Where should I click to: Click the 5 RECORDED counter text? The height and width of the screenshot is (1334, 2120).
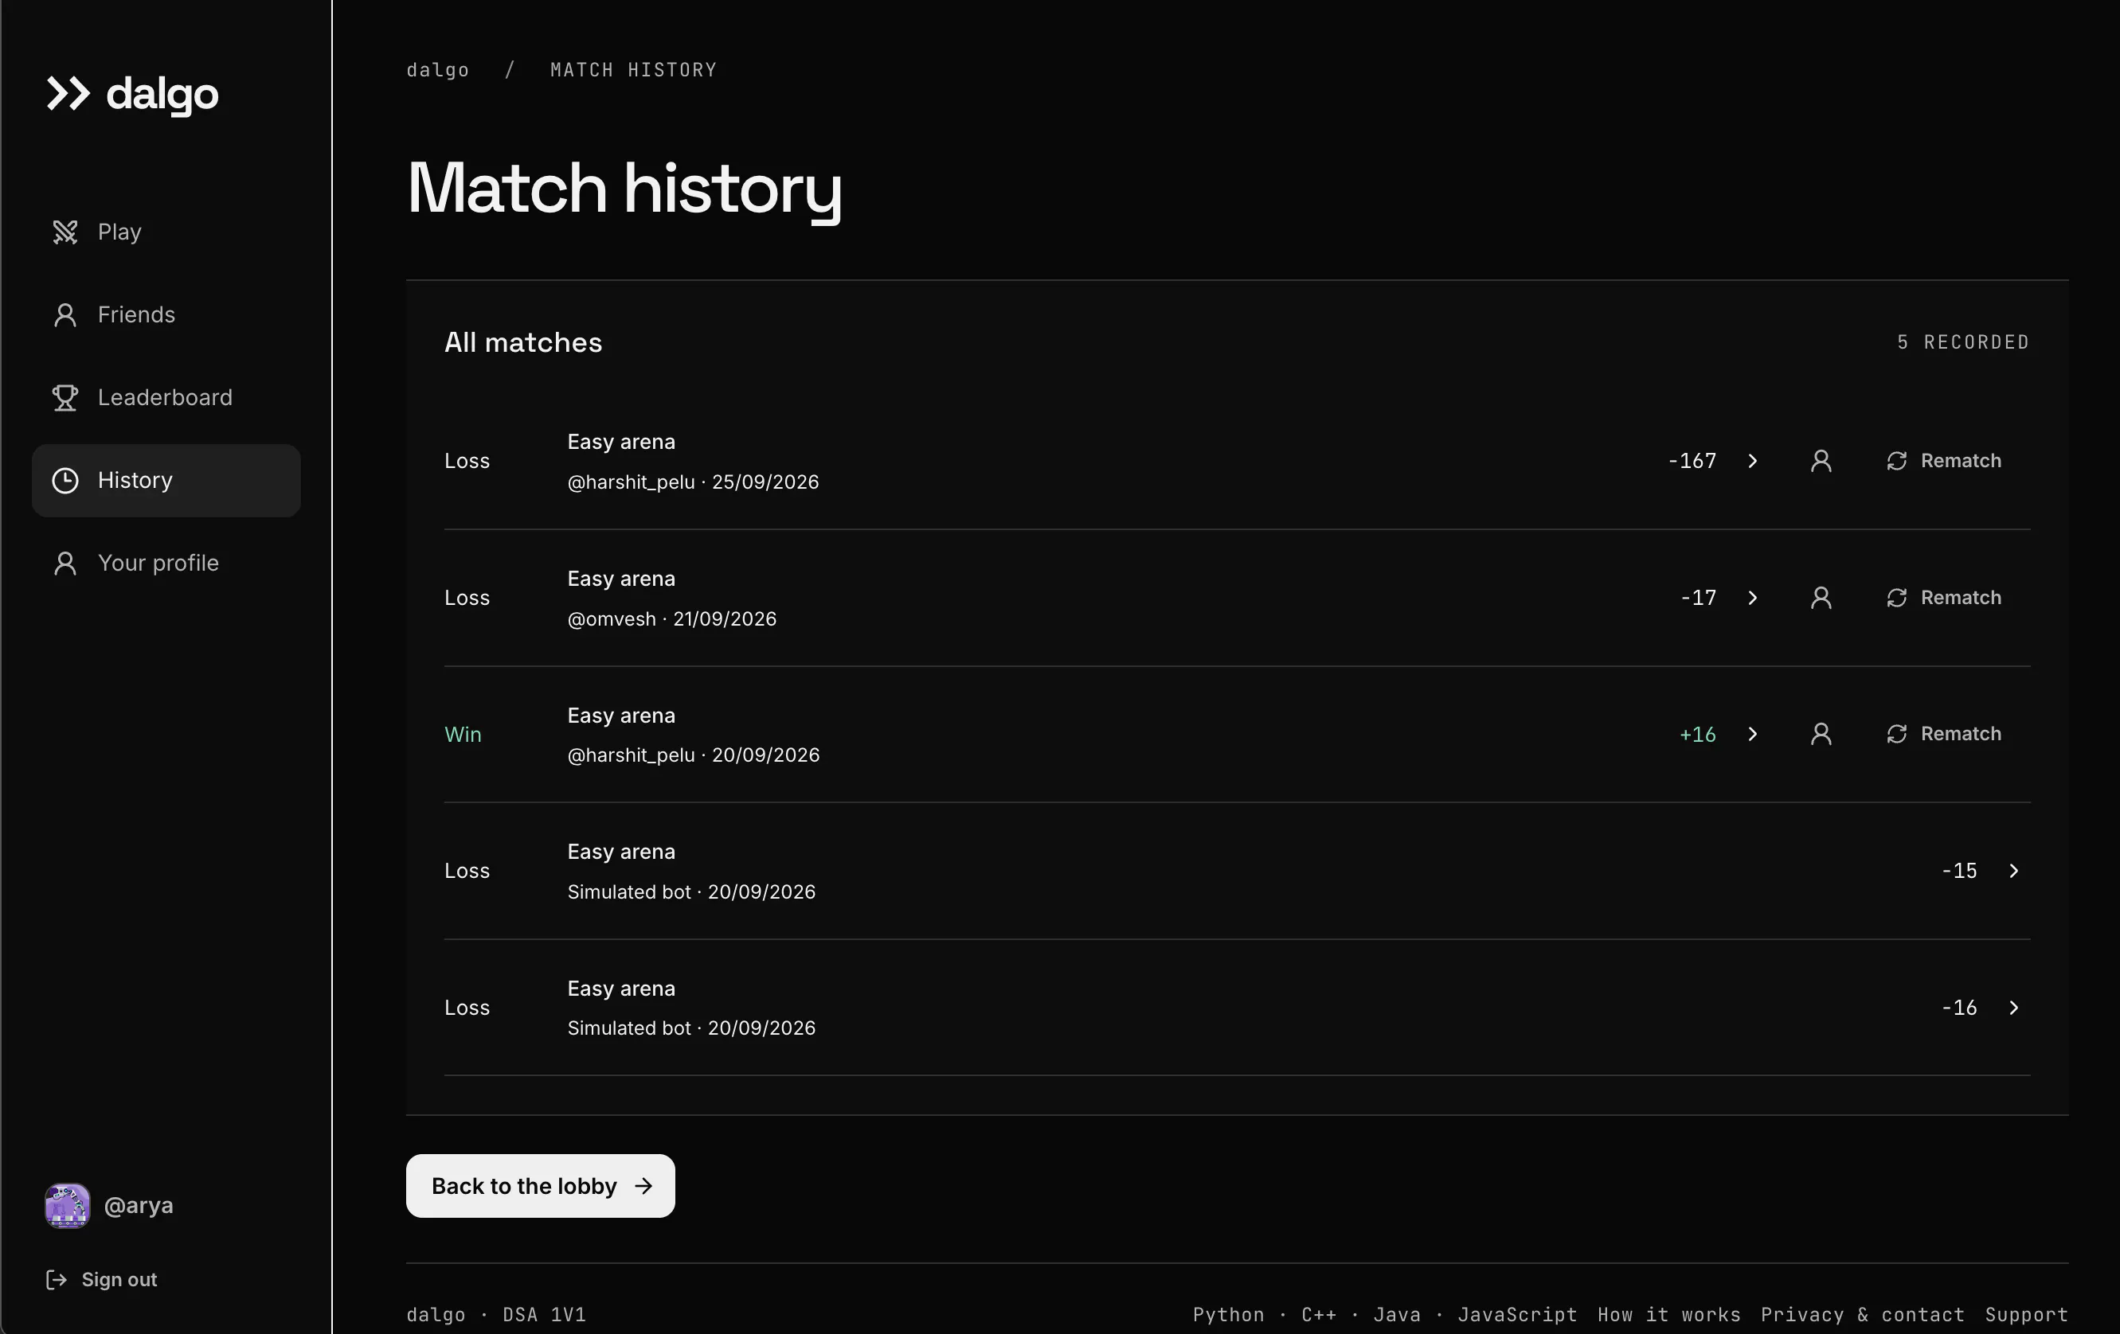click(1963, 341)
